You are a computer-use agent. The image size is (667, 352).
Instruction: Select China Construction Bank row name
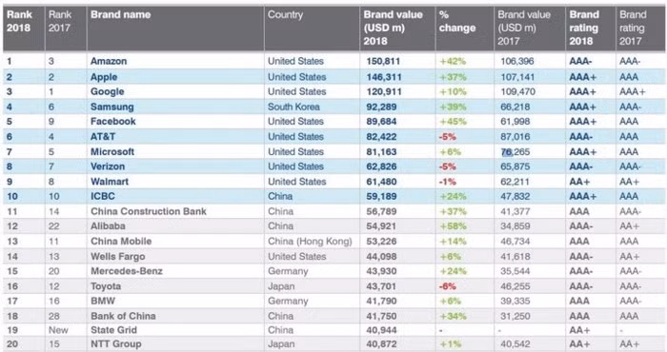[149, 211]
